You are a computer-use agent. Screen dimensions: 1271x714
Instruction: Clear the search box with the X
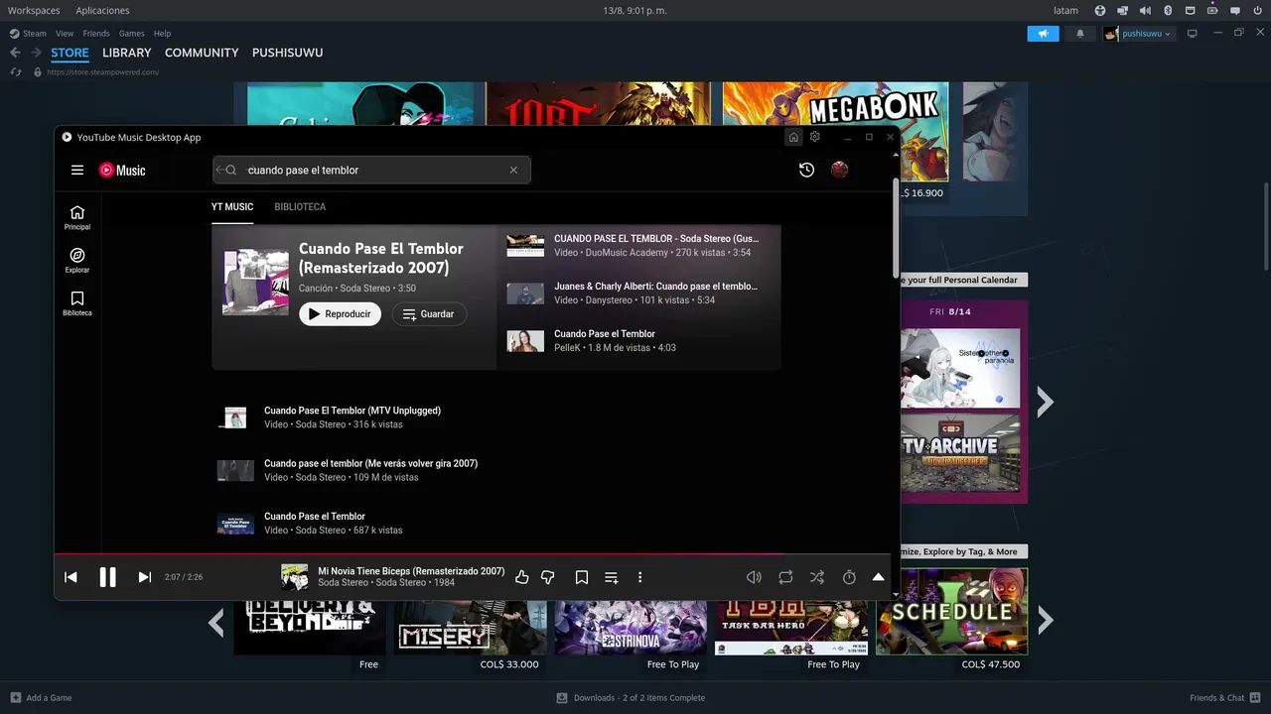point(513,170)
